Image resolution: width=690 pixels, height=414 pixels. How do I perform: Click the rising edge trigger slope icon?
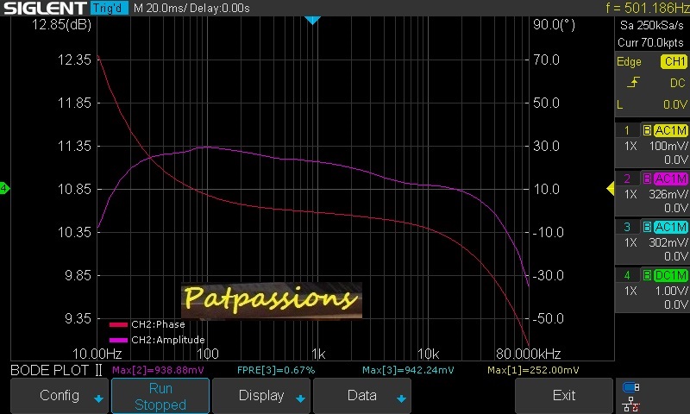pyautogui.click(x=633, y=83)
